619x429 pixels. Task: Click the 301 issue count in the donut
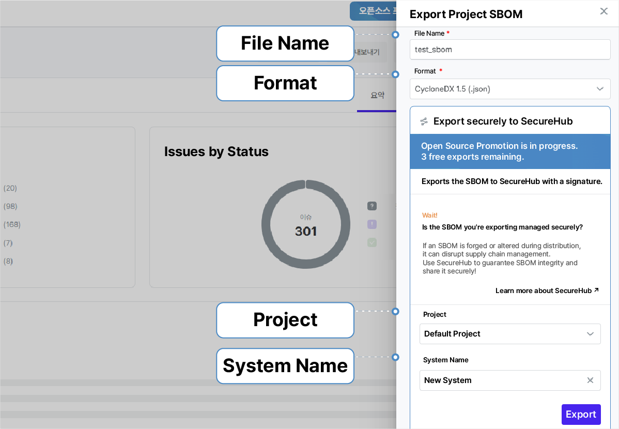click(x=306, y=232)
